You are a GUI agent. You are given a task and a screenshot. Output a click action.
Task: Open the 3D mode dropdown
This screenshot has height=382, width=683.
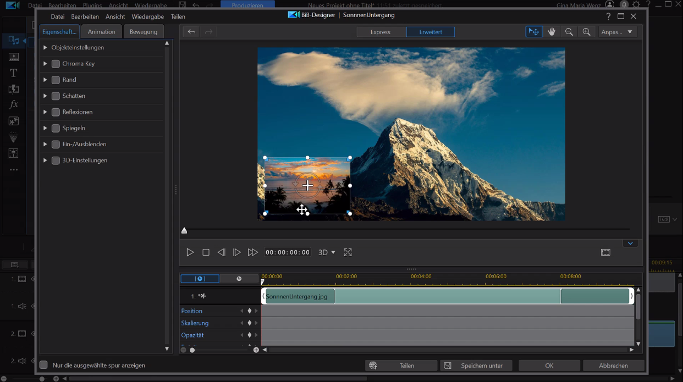click(327, 252)
